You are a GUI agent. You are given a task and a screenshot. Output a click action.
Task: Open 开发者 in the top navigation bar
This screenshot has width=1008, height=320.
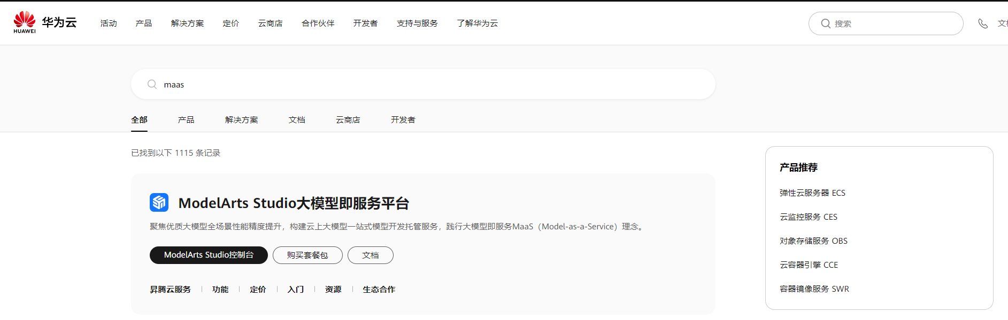pos(366,23)
